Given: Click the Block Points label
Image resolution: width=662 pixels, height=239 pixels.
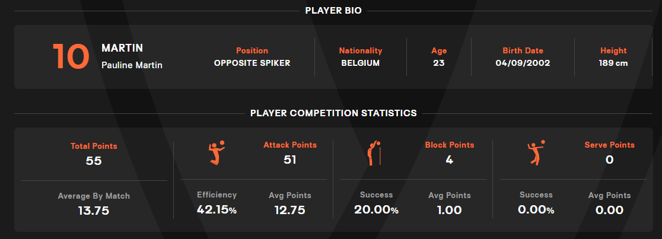Looking at the screenshot, I should (450, 145).
